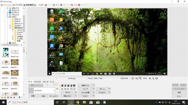Screen dimensions: 188x105
Task: Open the GIF アニメ tab
Action: 65,5
